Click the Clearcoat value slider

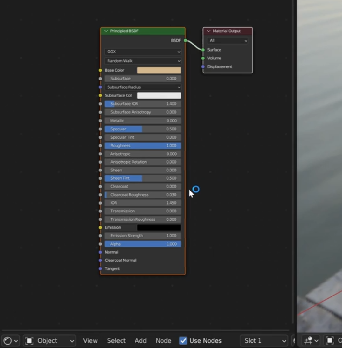[143, 186]
